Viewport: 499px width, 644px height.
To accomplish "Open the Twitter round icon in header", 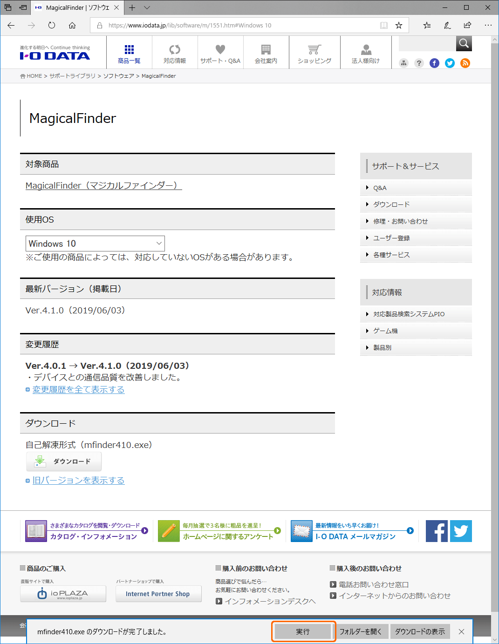I will coord(450,63).
